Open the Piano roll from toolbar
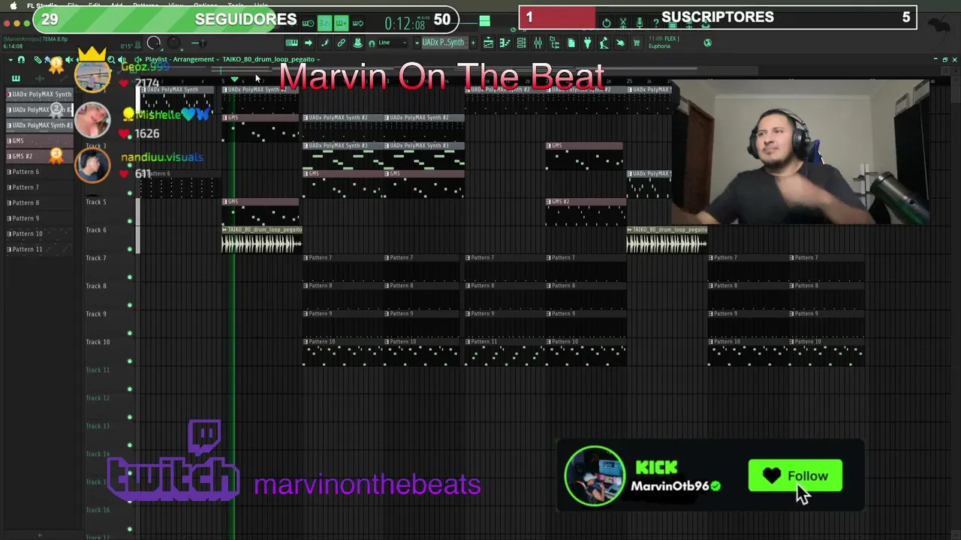Image resolution: width=961 pixels, height=540 pixels. [505, 43]
